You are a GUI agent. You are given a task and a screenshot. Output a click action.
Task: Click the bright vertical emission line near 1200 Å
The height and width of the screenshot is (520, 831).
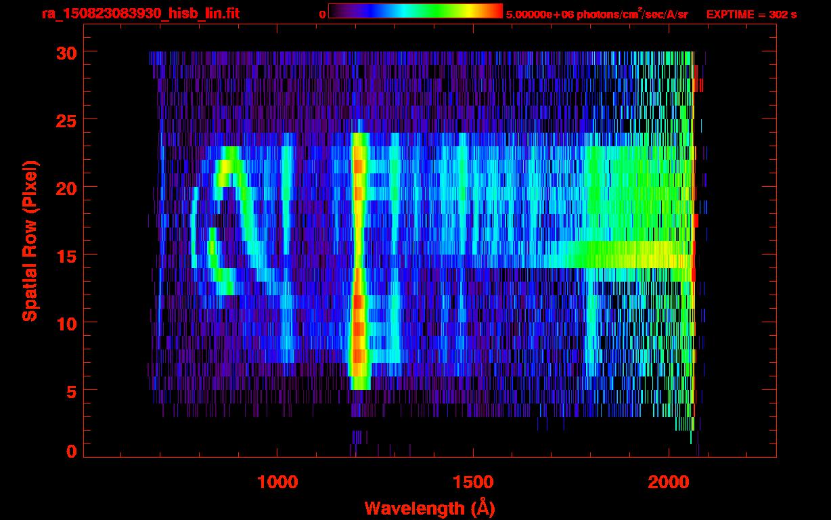coord(358,271)
